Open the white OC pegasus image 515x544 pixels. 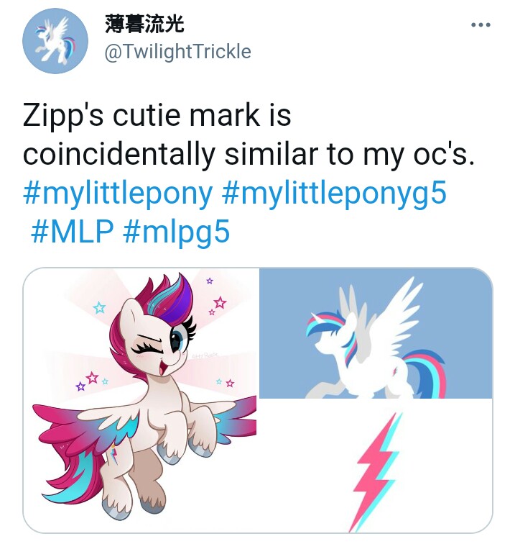pyautogui.click(x=376, y=333)
